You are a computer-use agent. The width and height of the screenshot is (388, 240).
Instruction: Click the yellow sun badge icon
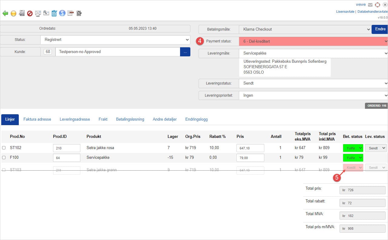(13, 13)
